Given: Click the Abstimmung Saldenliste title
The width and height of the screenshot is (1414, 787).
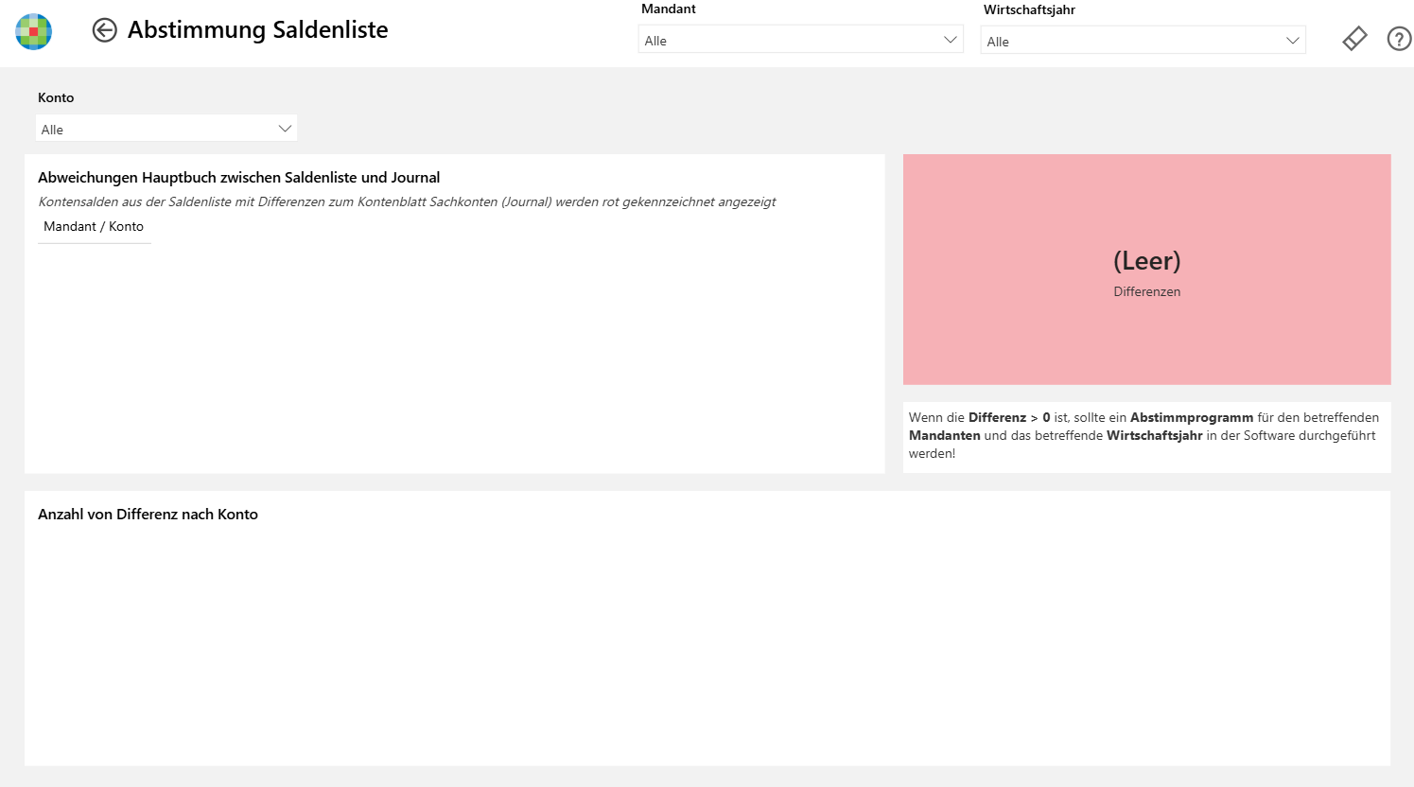Looking at the screenshot, I should (257, 30).
